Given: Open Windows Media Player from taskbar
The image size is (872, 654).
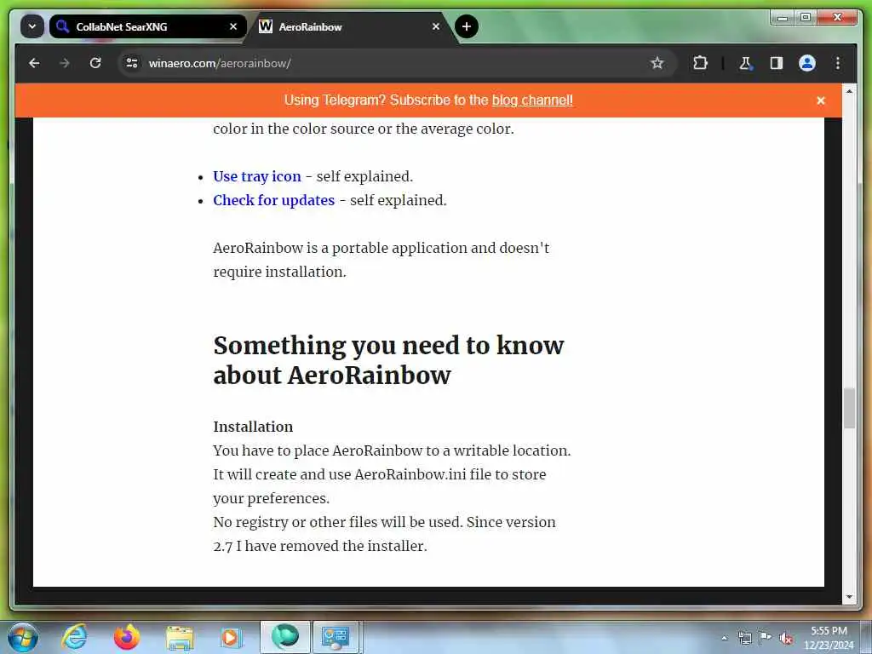Looking at the screenshot, I should [x=230, y=637].
